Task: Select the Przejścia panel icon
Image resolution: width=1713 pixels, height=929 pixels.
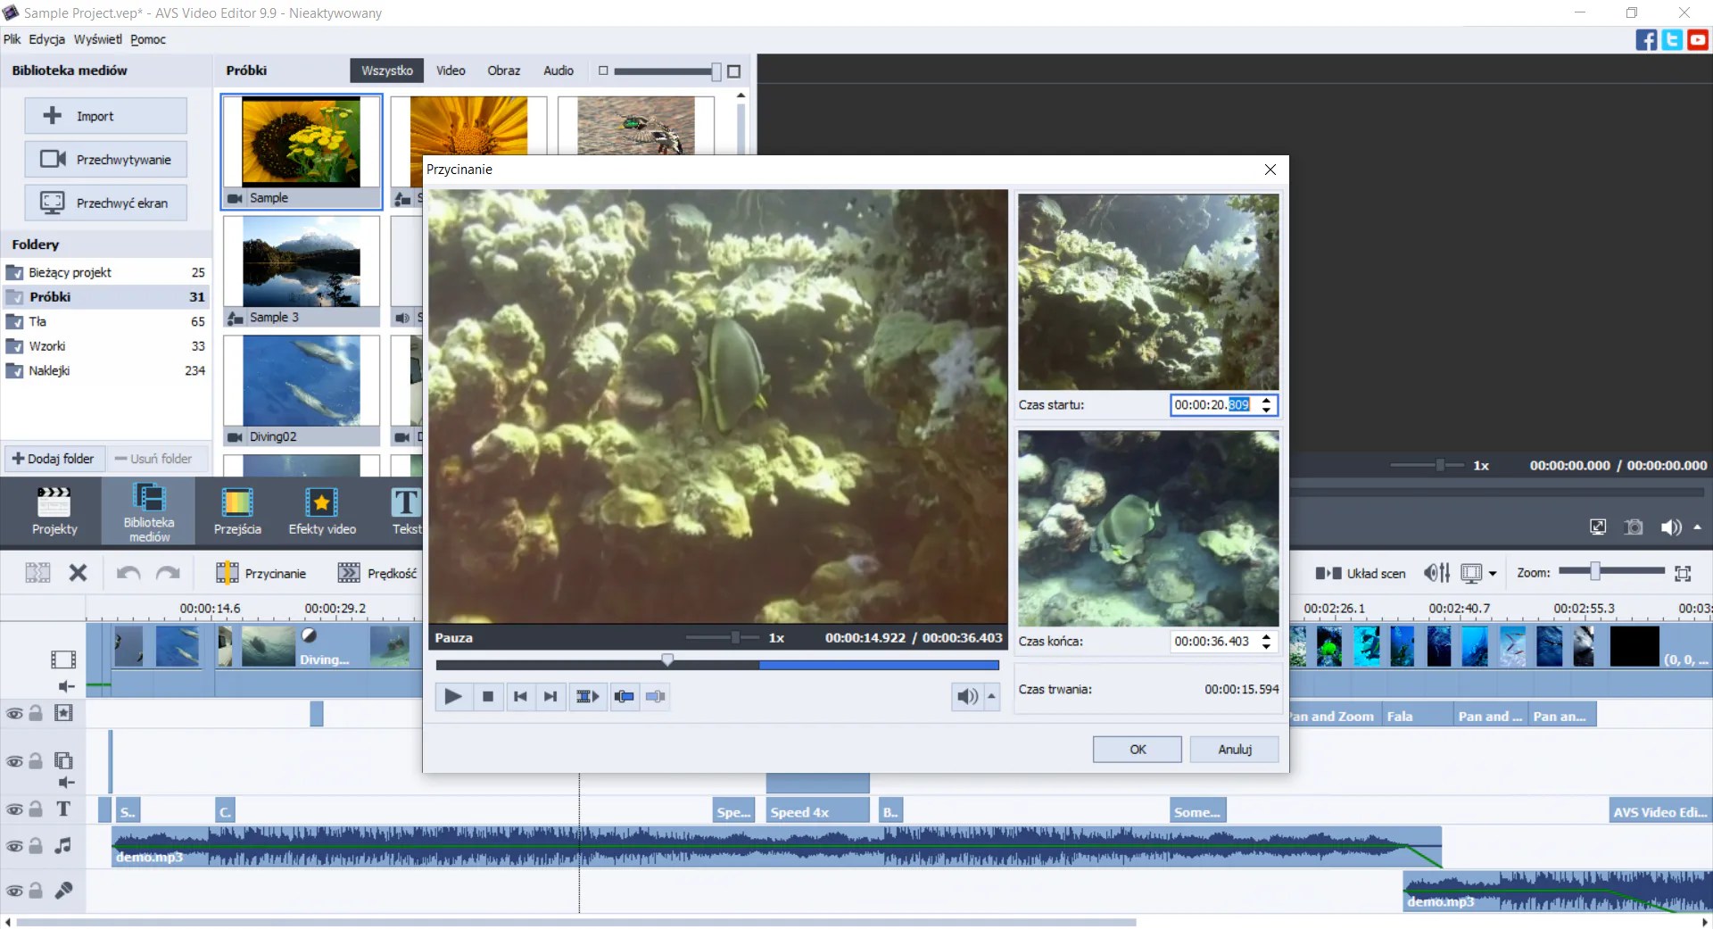Action: pos(236,510)
